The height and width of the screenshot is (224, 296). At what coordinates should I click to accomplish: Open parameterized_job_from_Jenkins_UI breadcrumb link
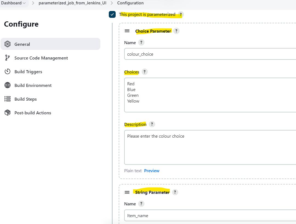[72, 3]
